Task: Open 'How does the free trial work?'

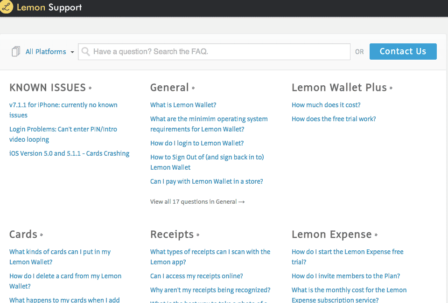Action: point(333,119)
